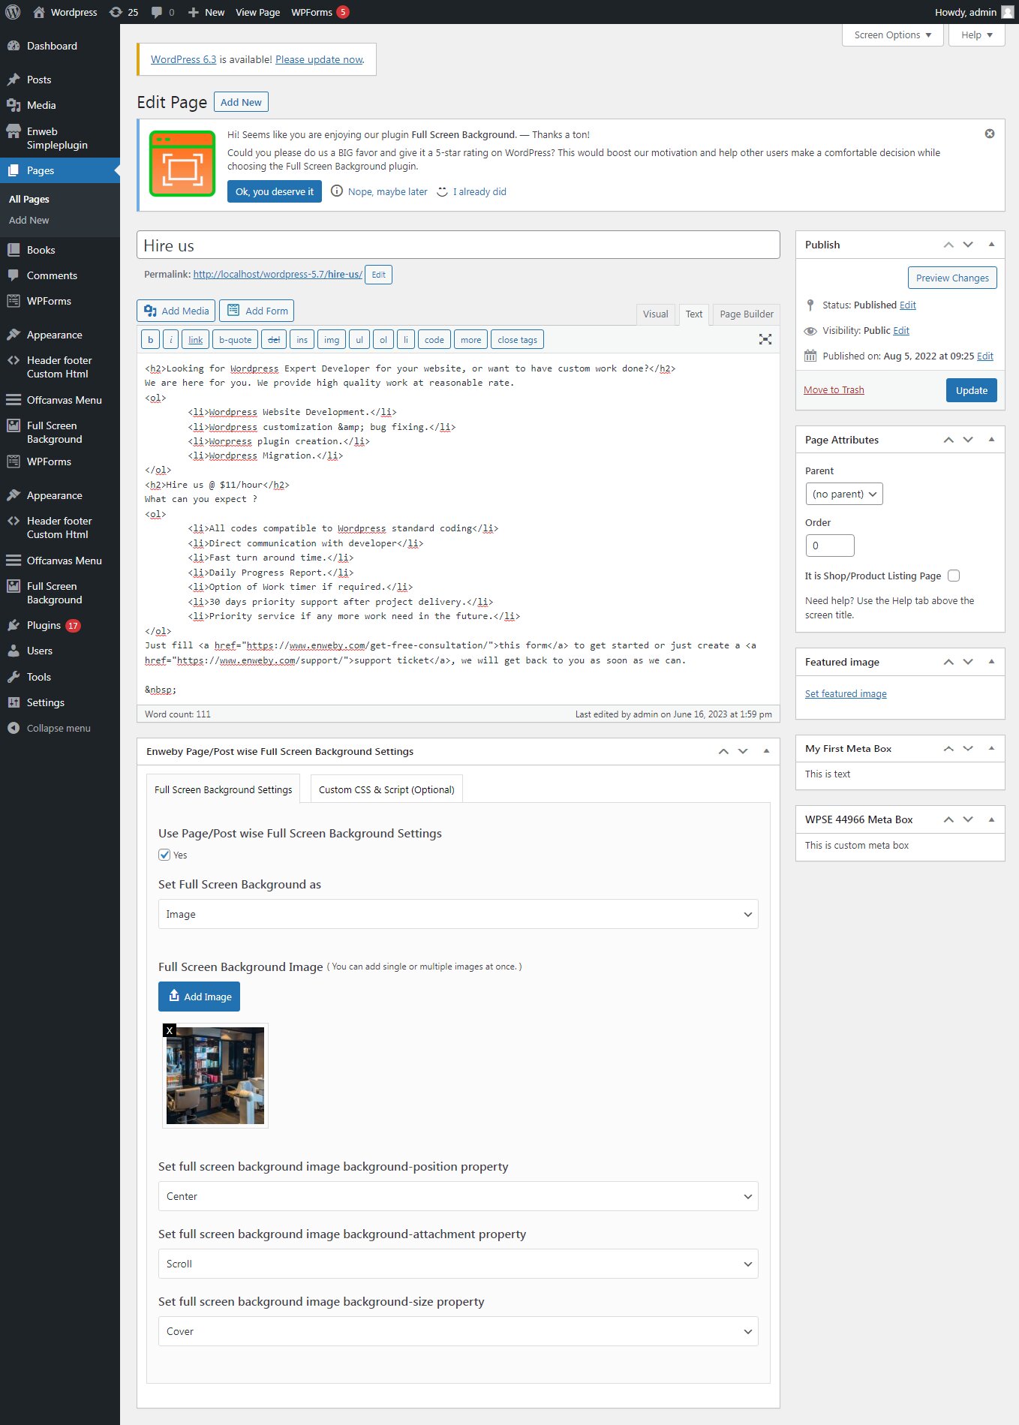
Task: Open the WordPress logo menu
Action: 13,12
